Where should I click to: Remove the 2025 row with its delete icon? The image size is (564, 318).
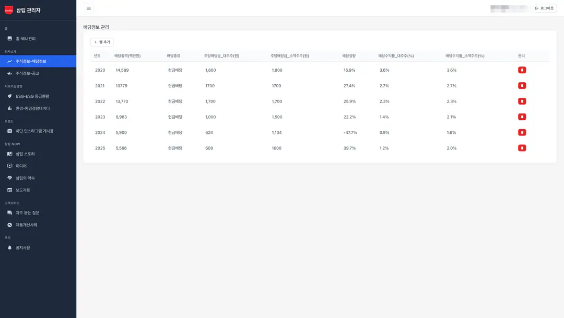pyautogui.click(x=522, y=148)
